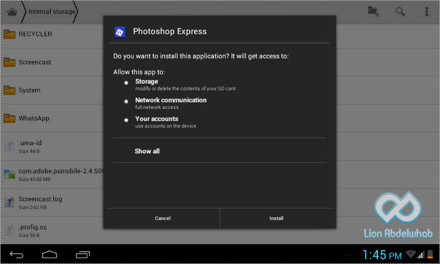Image resolution: width=440 pixels, height=264 pixels.
Task: Tap the Cancel button
Action: [x=162, y=218]
